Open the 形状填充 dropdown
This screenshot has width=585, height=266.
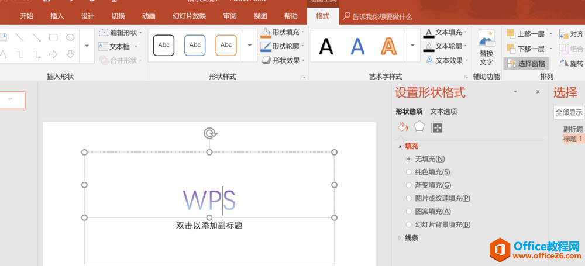(x=284, y=32)
